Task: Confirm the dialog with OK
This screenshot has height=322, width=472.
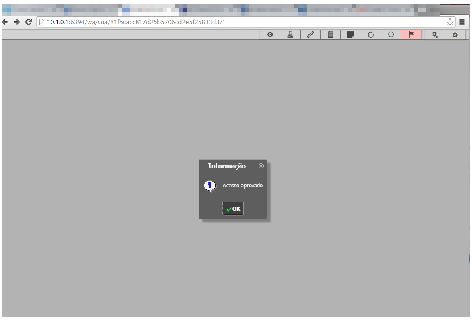Action: pos(233,209)
